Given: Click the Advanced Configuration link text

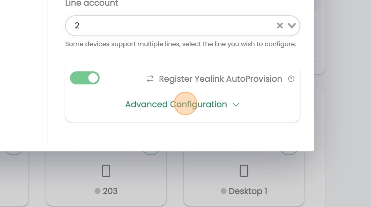Looking at the screenshot, I should [x=176, y=104].
